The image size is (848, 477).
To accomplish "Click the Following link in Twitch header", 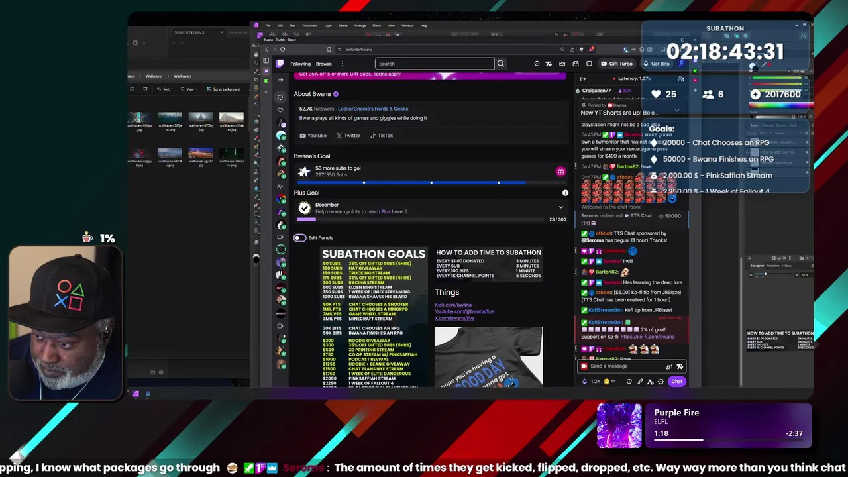I will (300, 64).
